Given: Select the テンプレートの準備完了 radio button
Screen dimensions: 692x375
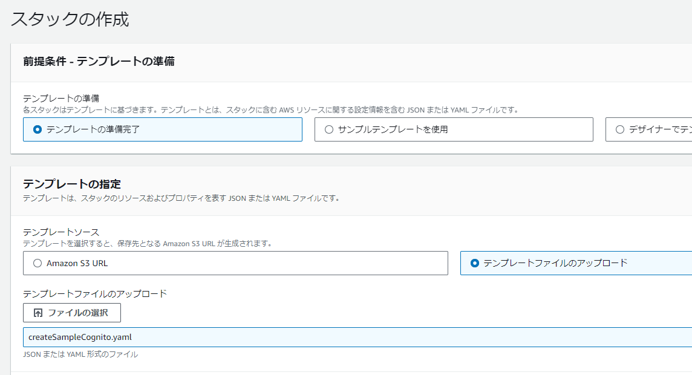Looking at the screenshot, I should [x=38, y=129].
